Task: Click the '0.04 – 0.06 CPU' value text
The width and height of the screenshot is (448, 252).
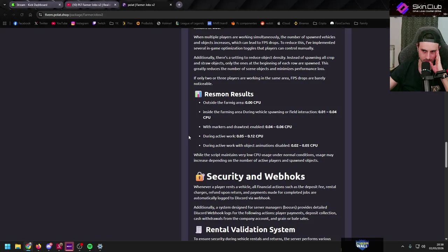Action: (278, 127)
